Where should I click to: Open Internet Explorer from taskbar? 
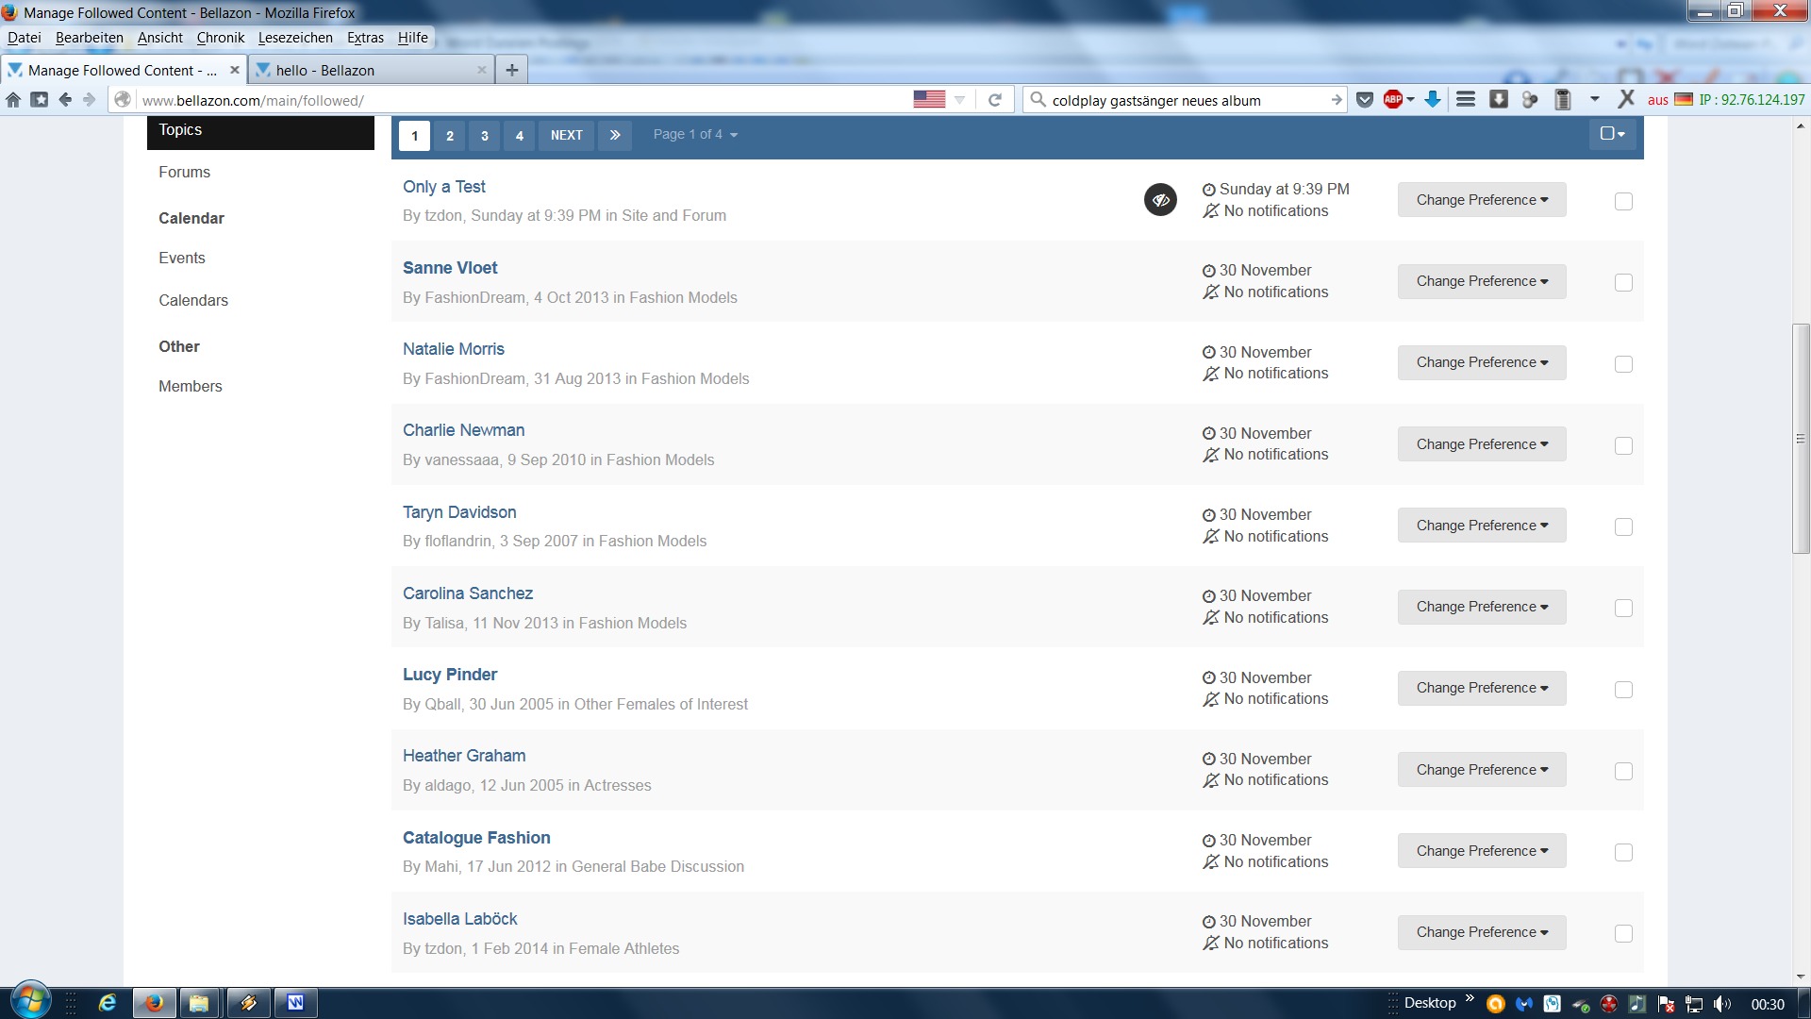coord(107,1003)
